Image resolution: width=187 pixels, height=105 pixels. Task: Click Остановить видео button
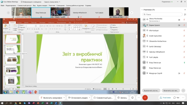[x=78, y=98]
